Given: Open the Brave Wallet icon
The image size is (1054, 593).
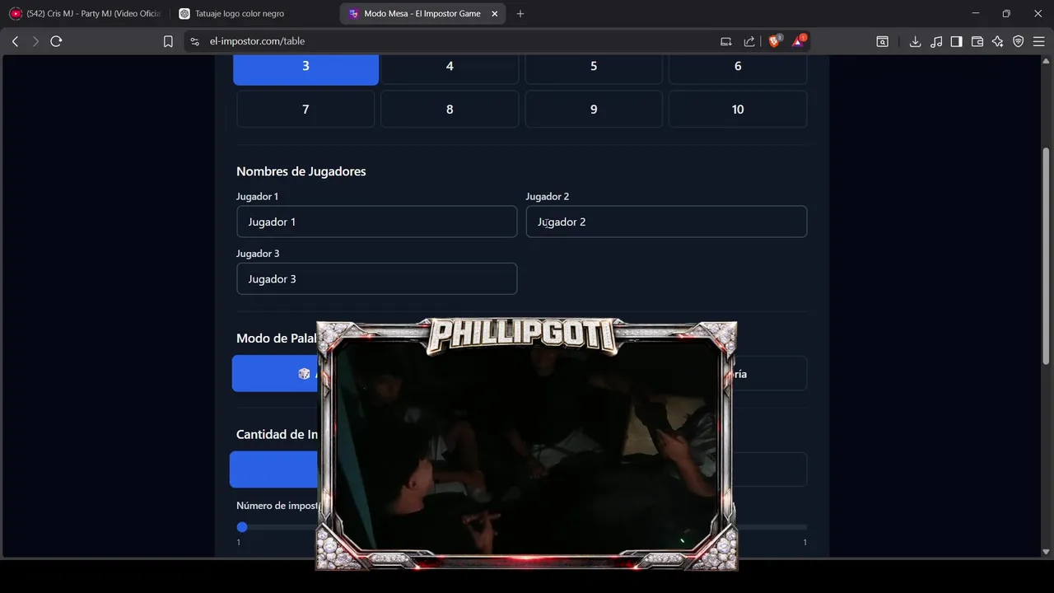Looking at the screenshot, I should (977, 41).
